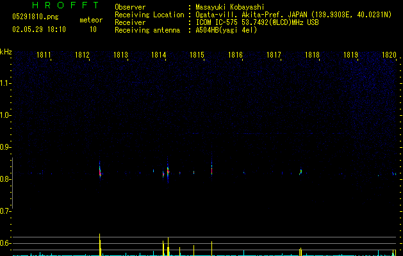
Task: Click the 1817 time axis label
Action: coord(274,55)
